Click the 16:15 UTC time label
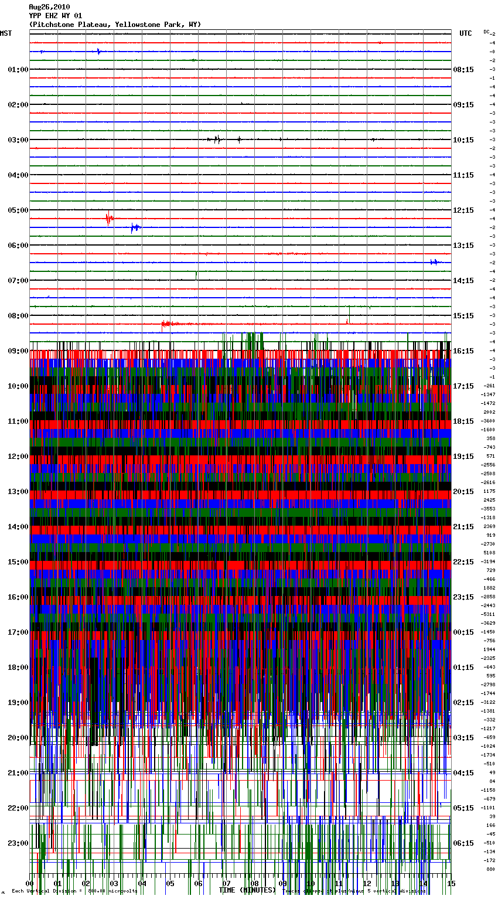 tap(463, 351)
